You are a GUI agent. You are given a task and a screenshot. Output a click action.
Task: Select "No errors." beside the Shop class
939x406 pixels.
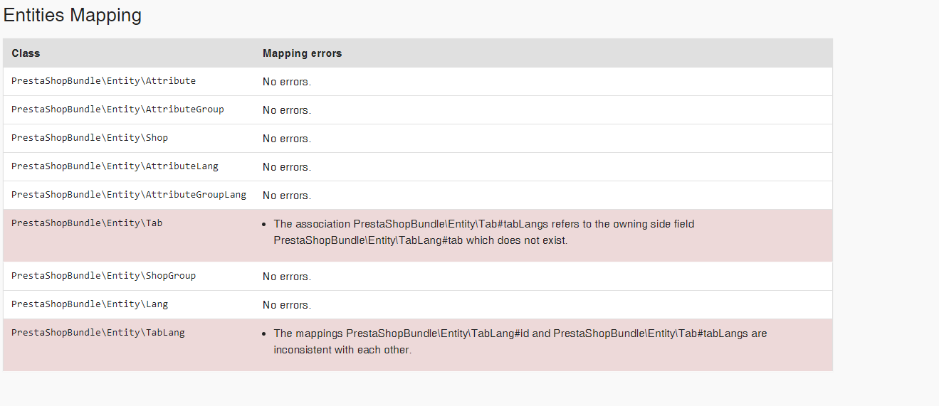[x=287, y=139]
